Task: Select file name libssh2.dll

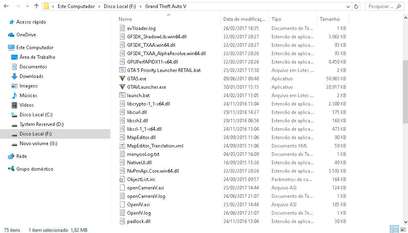Action: coord(137,121)
